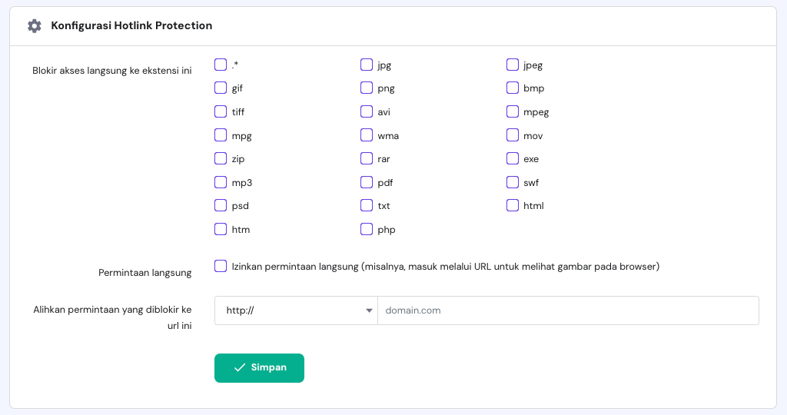Click the checkmark icon on Simpan button
The image size is (787, 415).
(240, 367)
